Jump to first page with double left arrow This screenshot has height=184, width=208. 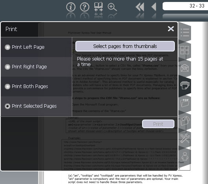click(140, 7)
